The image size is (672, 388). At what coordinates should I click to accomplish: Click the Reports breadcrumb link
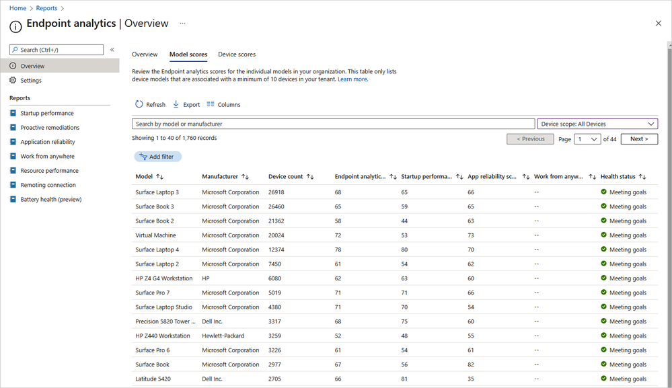(x=46, y=8)
